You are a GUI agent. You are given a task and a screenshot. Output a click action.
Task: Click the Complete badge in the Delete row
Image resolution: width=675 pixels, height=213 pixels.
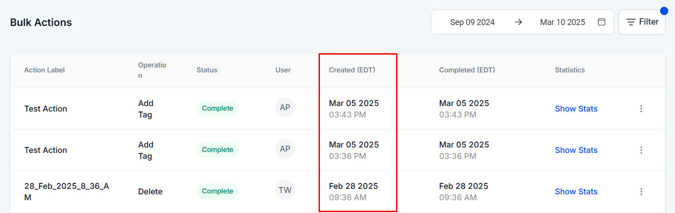click(x=217, y=191)
